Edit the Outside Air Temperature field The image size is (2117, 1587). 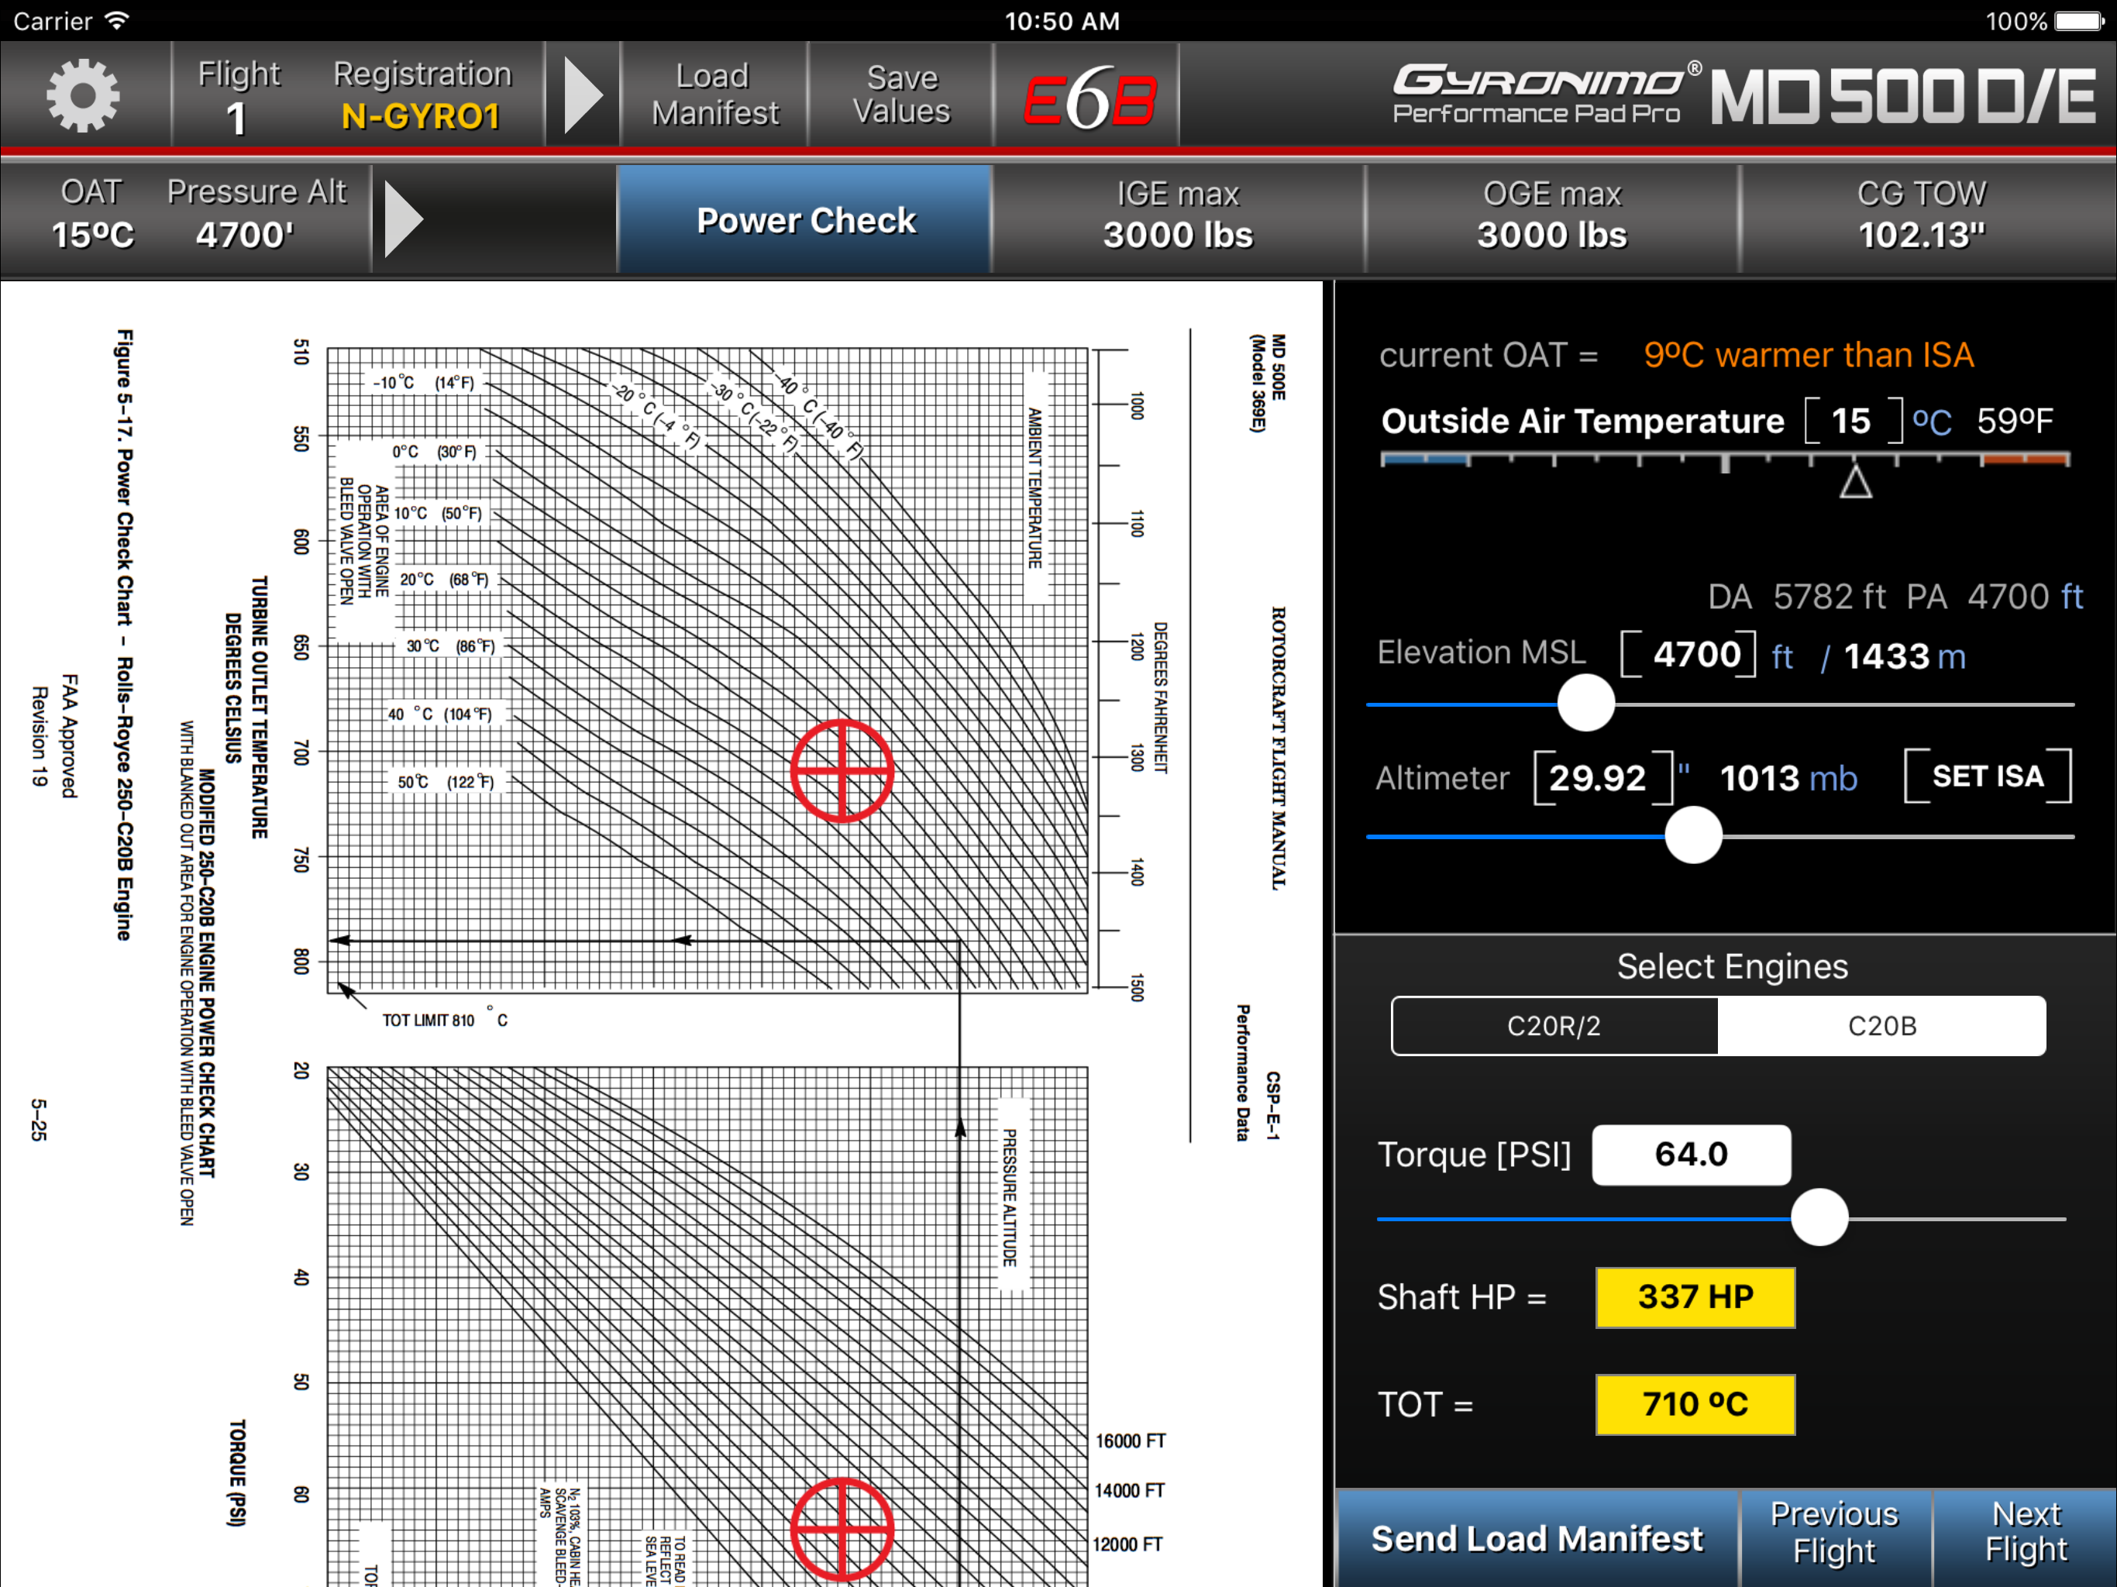point(1853,420)
